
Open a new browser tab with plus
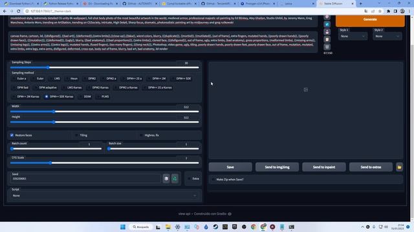[361, 4]
